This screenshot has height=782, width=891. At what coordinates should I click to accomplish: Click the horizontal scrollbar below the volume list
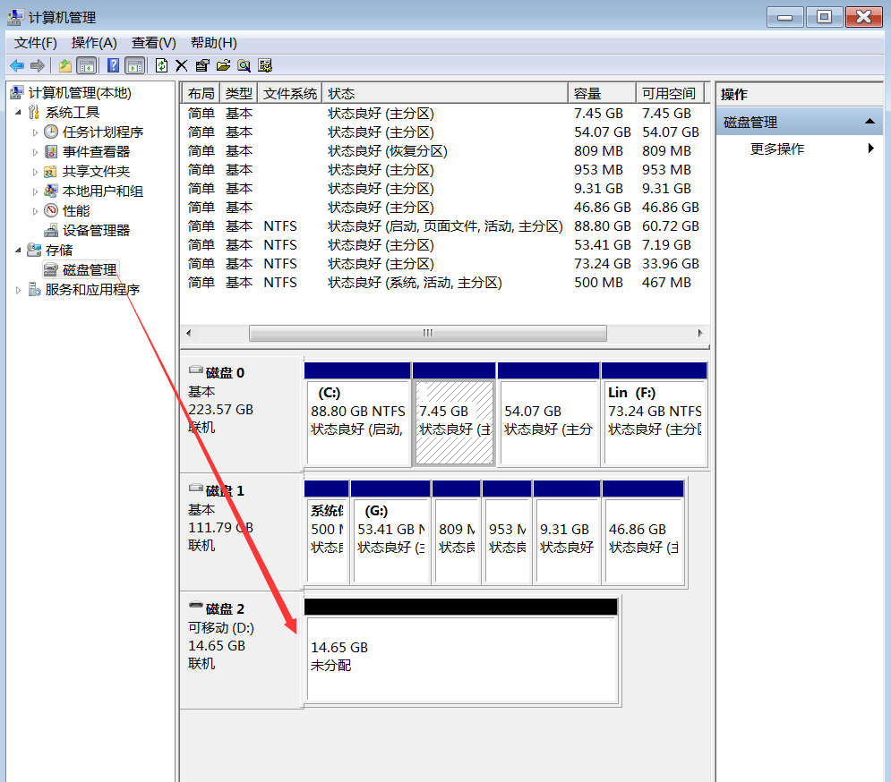pos(428,332)
